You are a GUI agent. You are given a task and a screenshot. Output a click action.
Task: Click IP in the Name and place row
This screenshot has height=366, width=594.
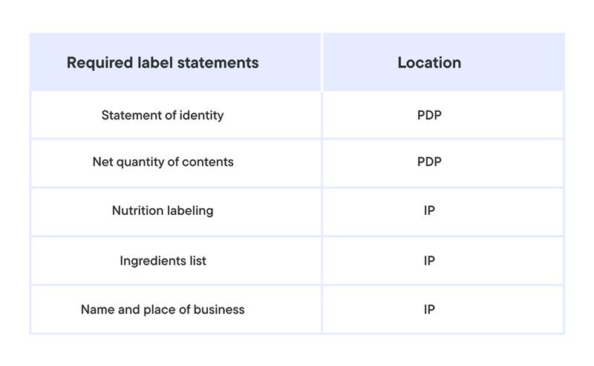(429, 310)
